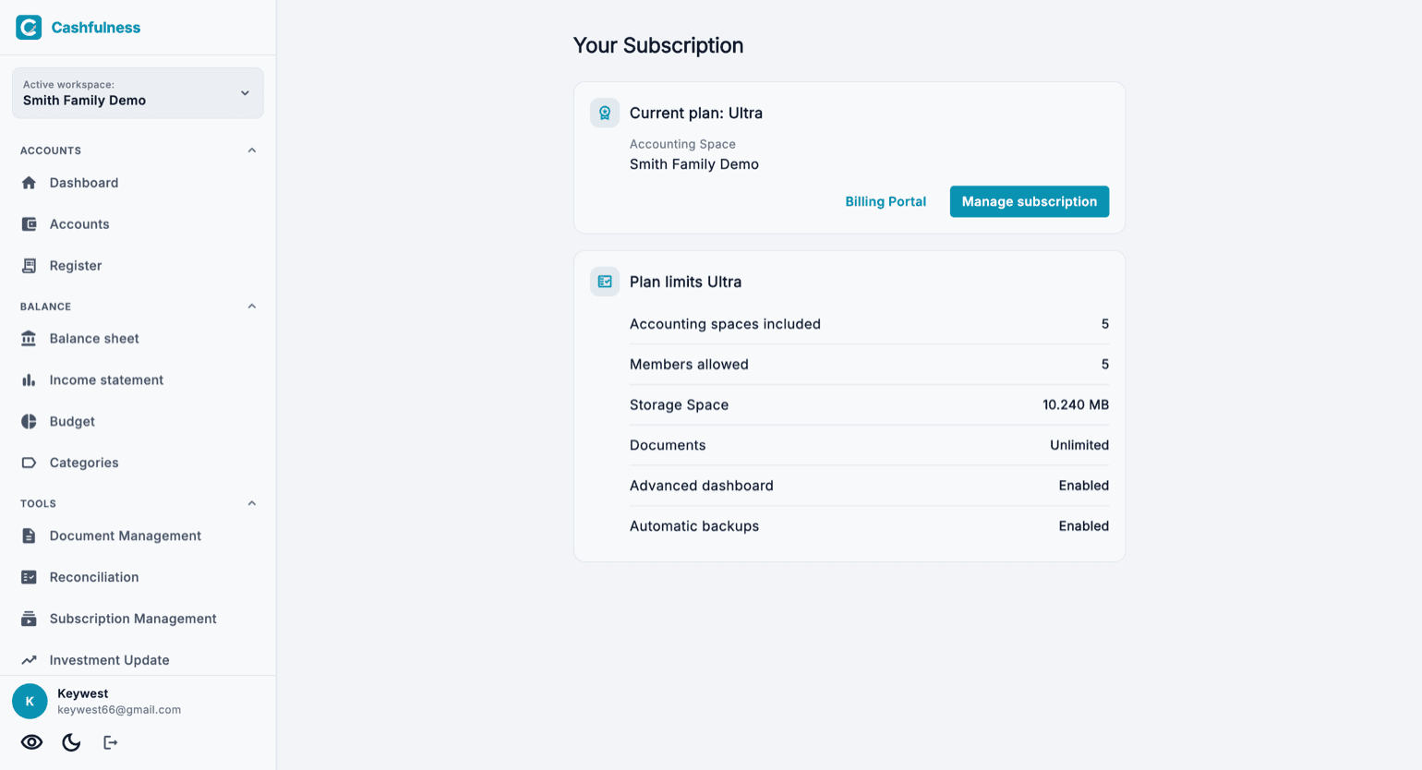
Task: Collapse the TOOLS section chevron
Action: pos(252,503)
